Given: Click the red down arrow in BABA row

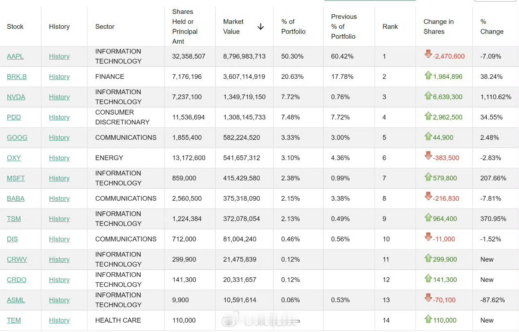Looking at the screenshot, I should click(x=428, y=196).
